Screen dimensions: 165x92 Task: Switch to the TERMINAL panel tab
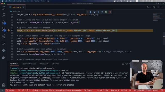14,64
